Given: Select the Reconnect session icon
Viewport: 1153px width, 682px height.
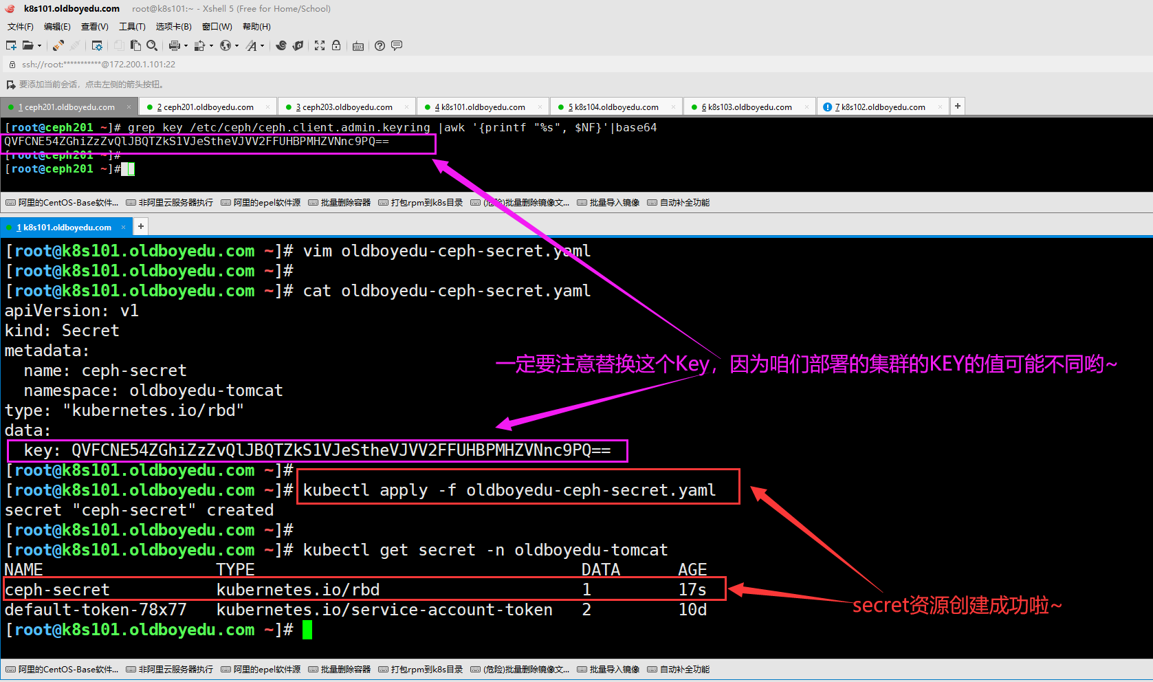Looking at the screenshot, I should tap(58, 45).
